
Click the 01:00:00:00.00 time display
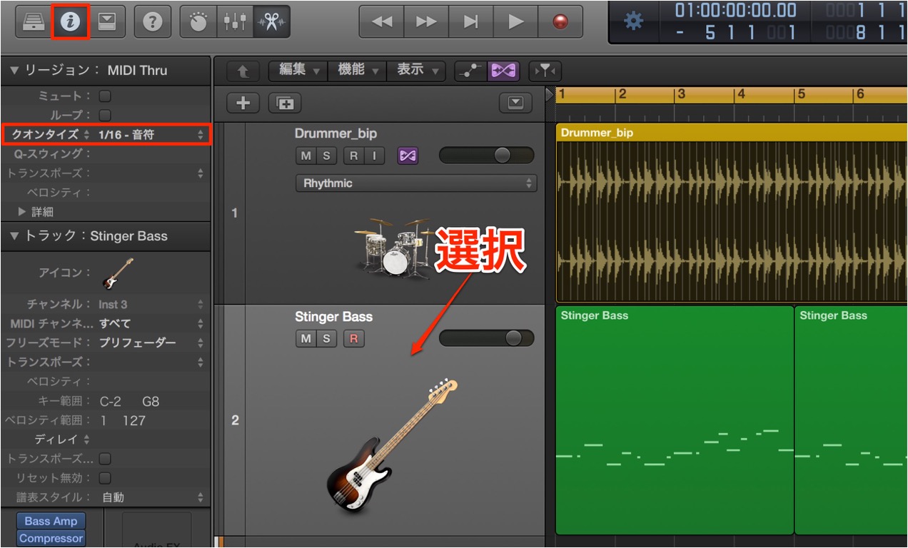coord(735,11)
